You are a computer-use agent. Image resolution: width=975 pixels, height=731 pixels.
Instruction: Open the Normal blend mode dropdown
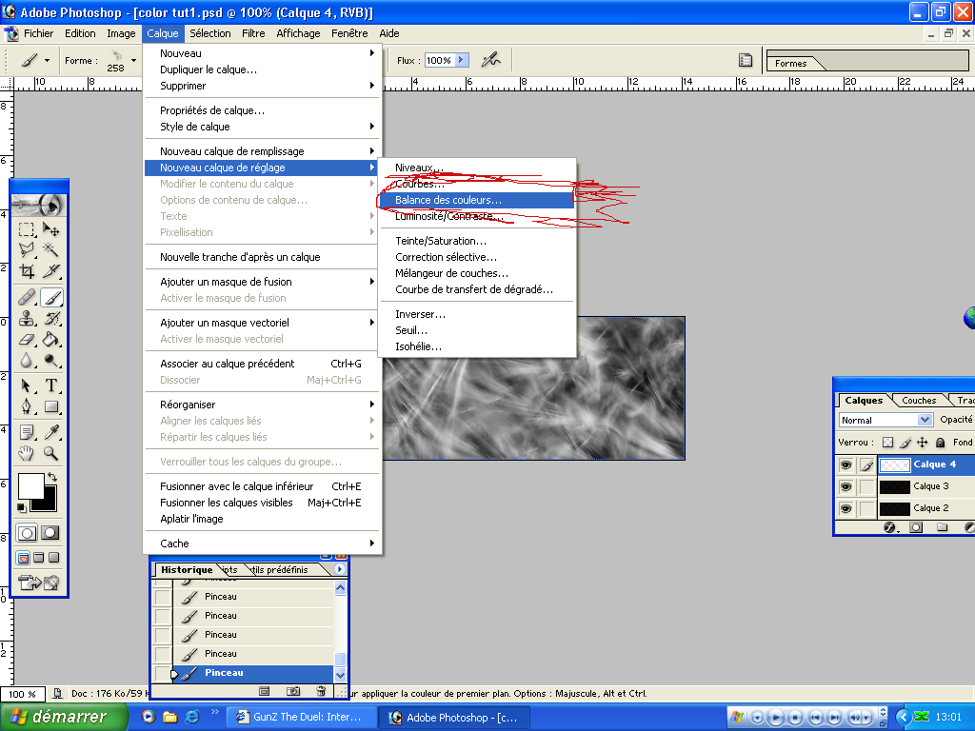924,420
